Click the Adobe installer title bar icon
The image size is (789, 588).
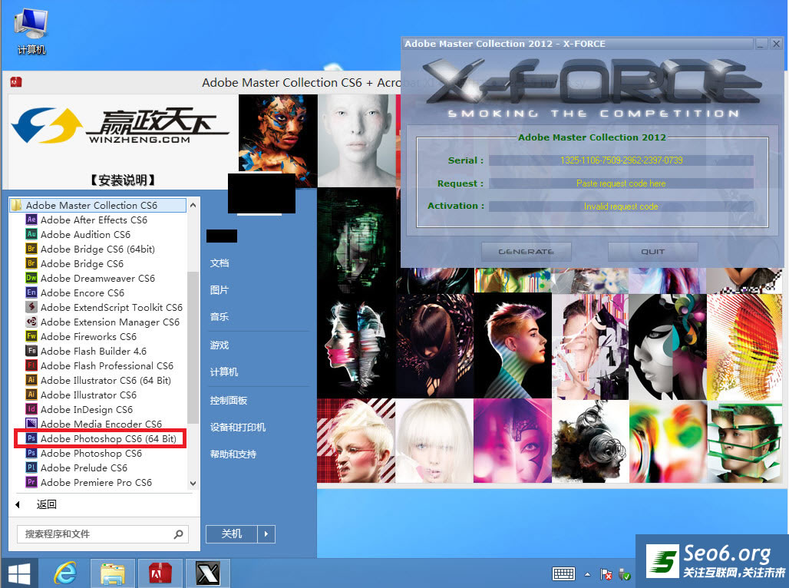click(15, 82)
